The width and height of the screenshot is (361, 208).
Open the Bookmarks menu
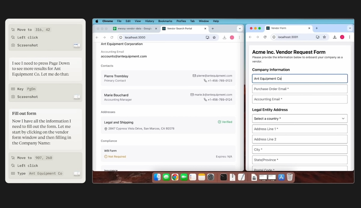click(165, 21)
